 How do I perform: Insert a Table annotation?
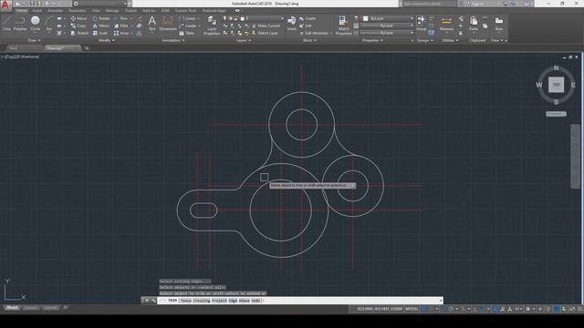(186, 33)
